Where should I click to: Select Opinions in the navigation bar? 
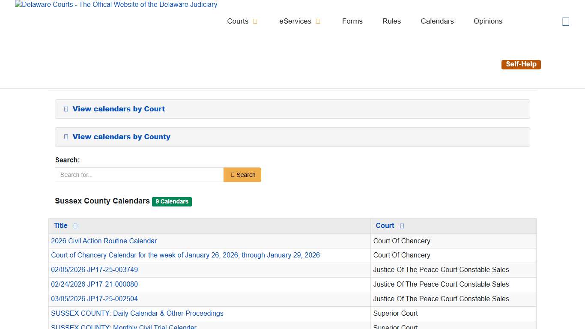[x=487, y=21]
